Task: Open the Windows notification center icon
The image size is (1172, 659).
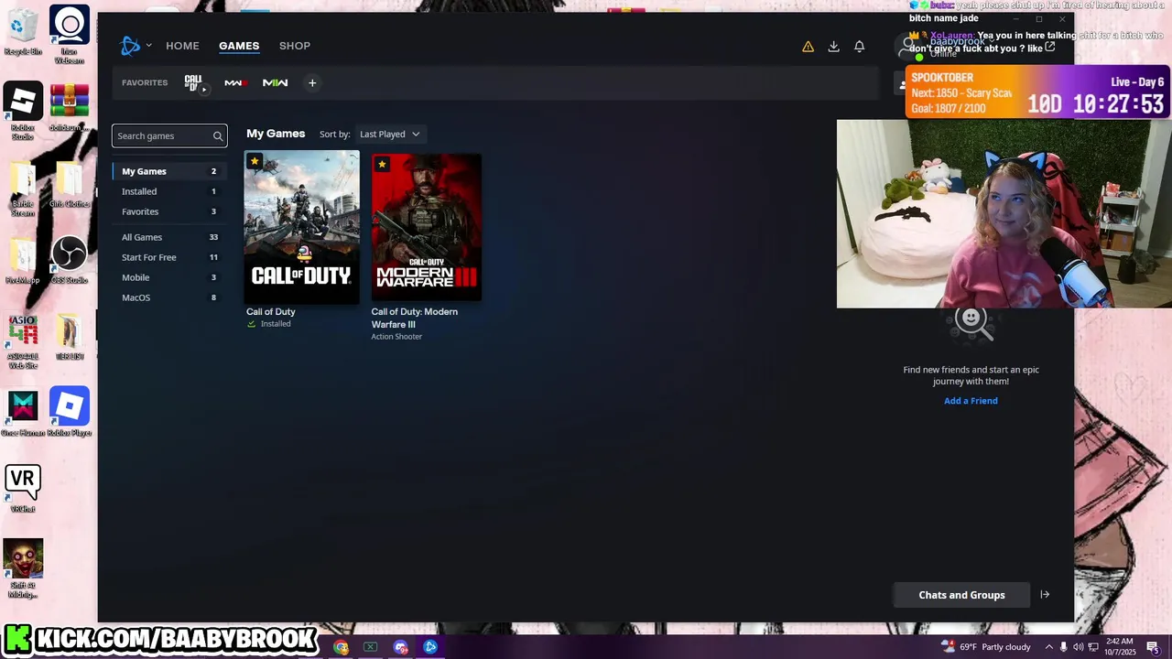Action: coord(1153,647)
